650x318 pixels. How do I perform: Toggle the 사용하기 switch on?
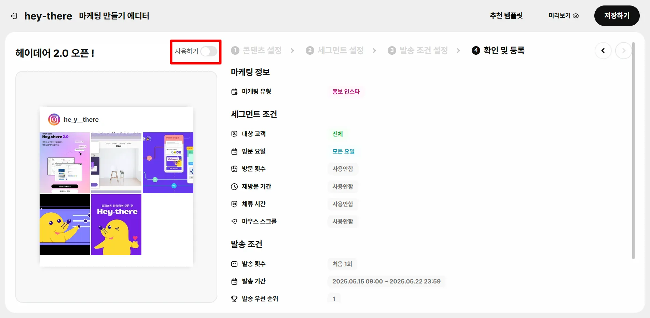tap(209, 51)
